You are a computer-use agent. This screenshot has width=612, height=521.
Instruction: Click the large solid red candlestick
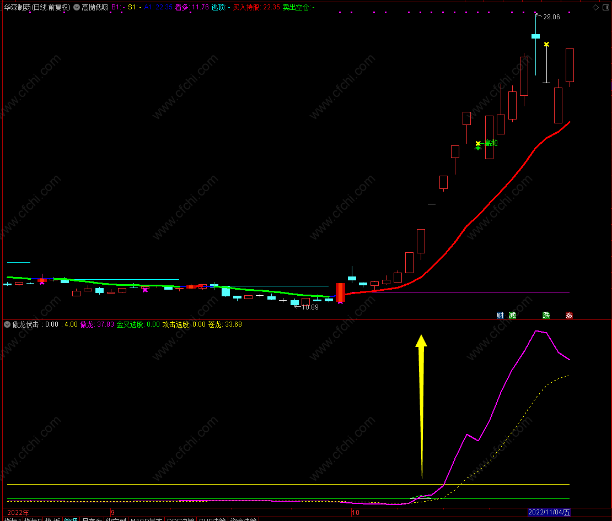[340, 292]
